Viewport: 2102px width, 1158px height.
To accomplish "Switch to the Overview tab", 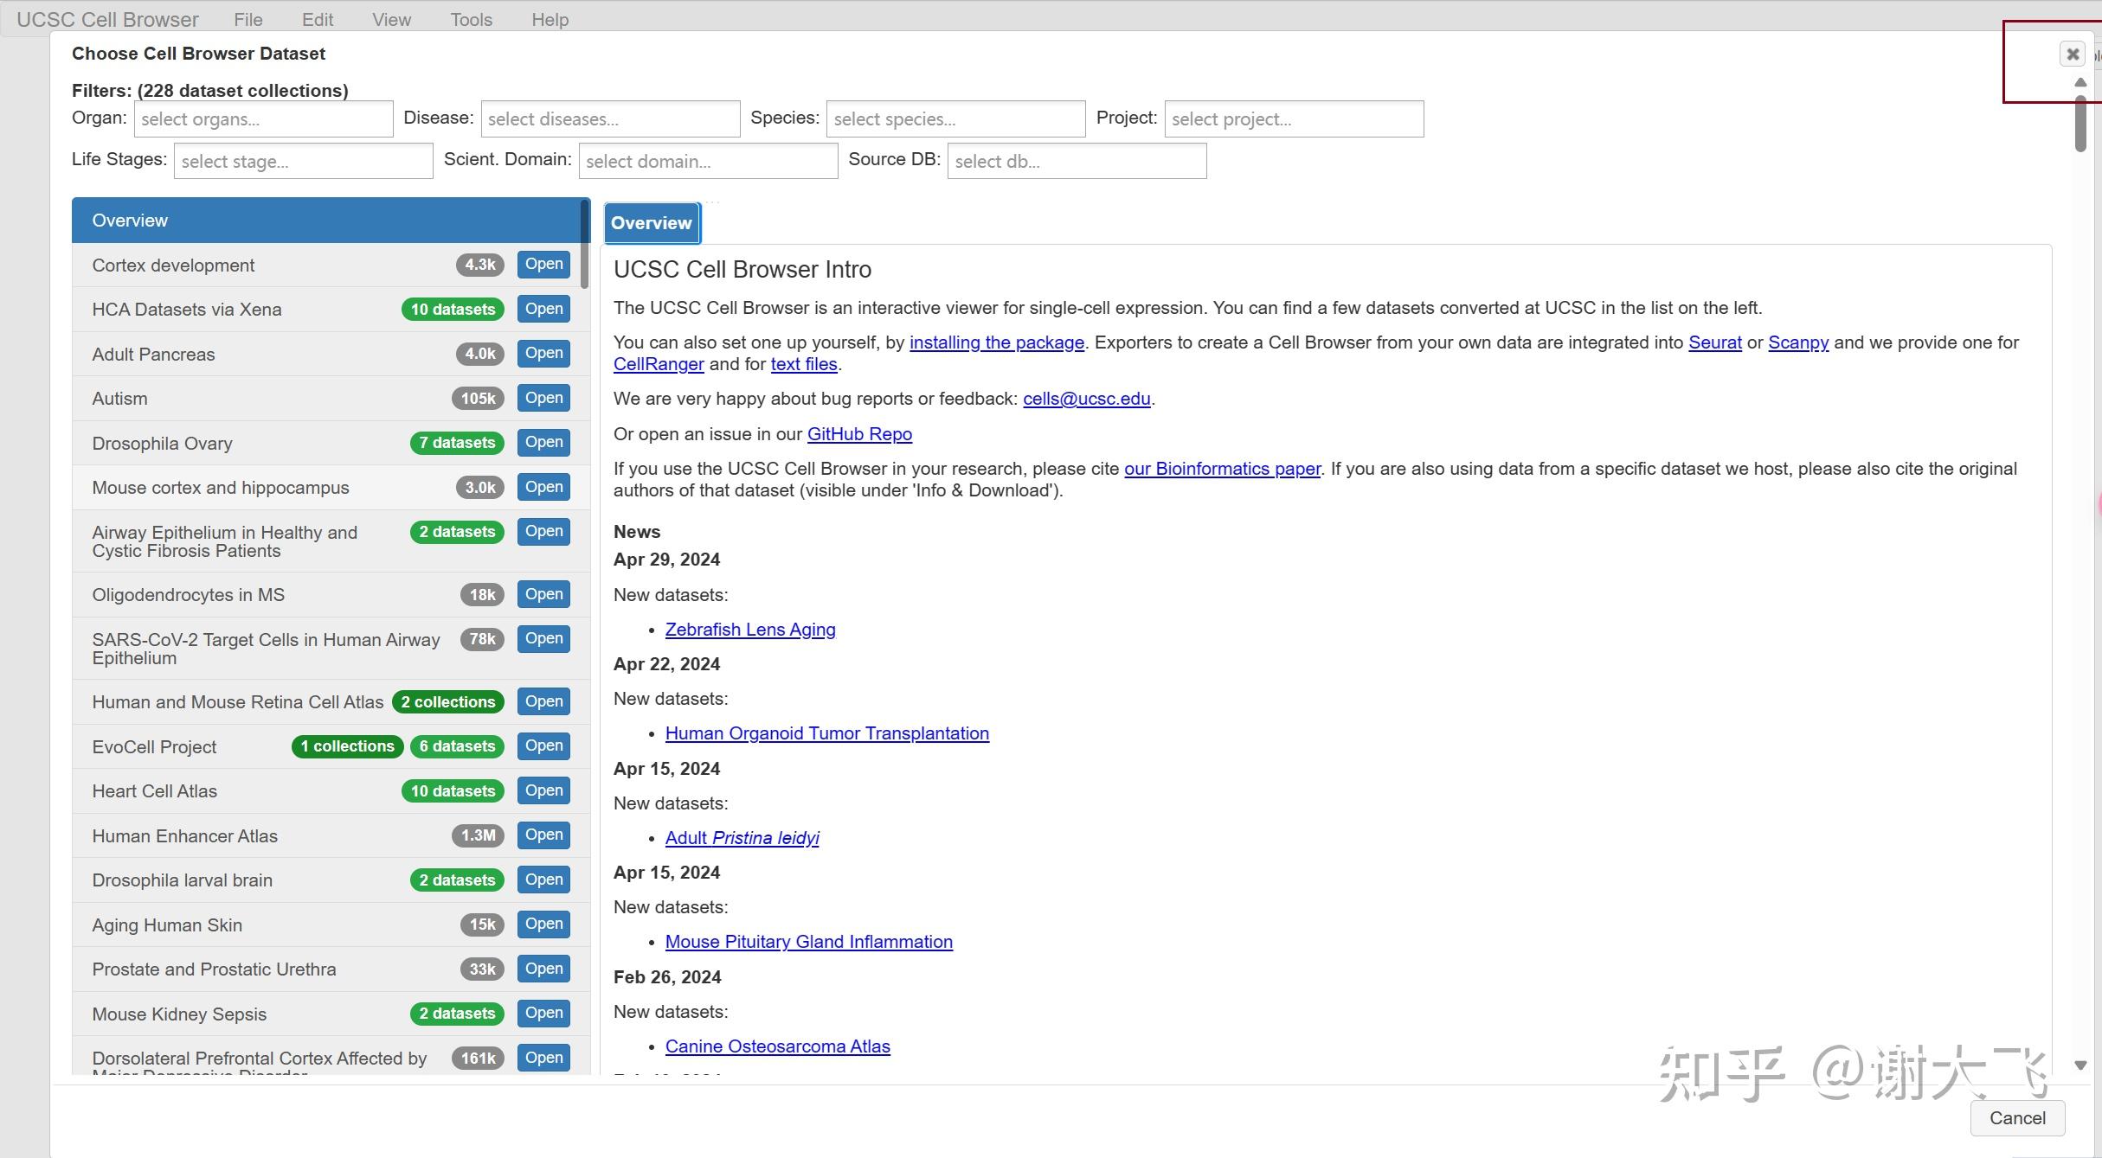I will point(652,222).
